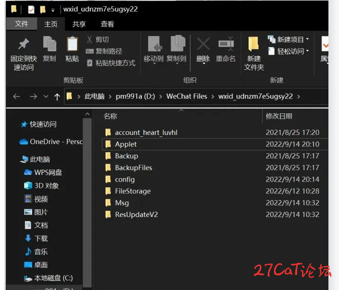Click Paste shortcut (粘贴快捷方式) command
The image size is (339, 290).
pyautogui.click(x=111, y=63)
